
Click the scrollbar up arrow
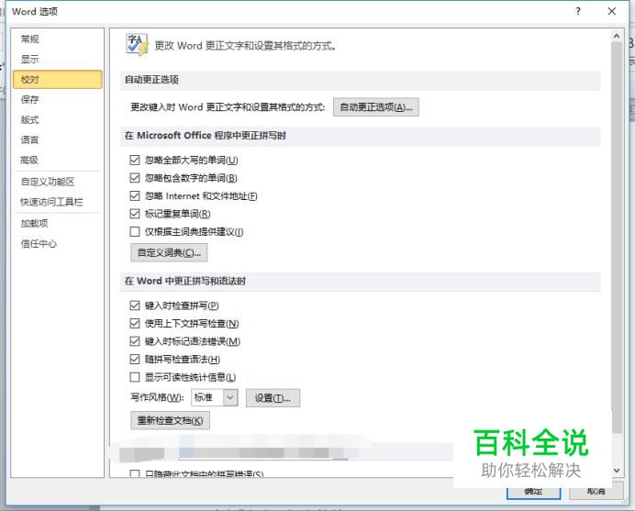(617, 37)
